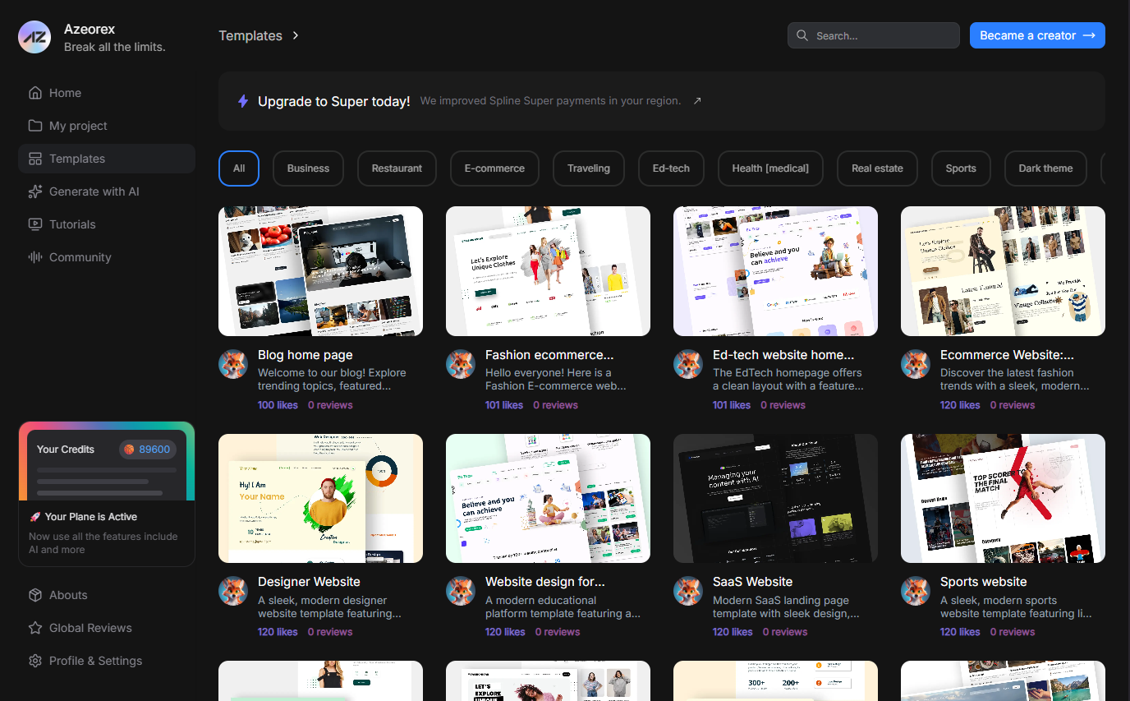Filter templates by Real estate
Image resolution: width=1130 pixels, height=701 pixels.
(877, 168)
